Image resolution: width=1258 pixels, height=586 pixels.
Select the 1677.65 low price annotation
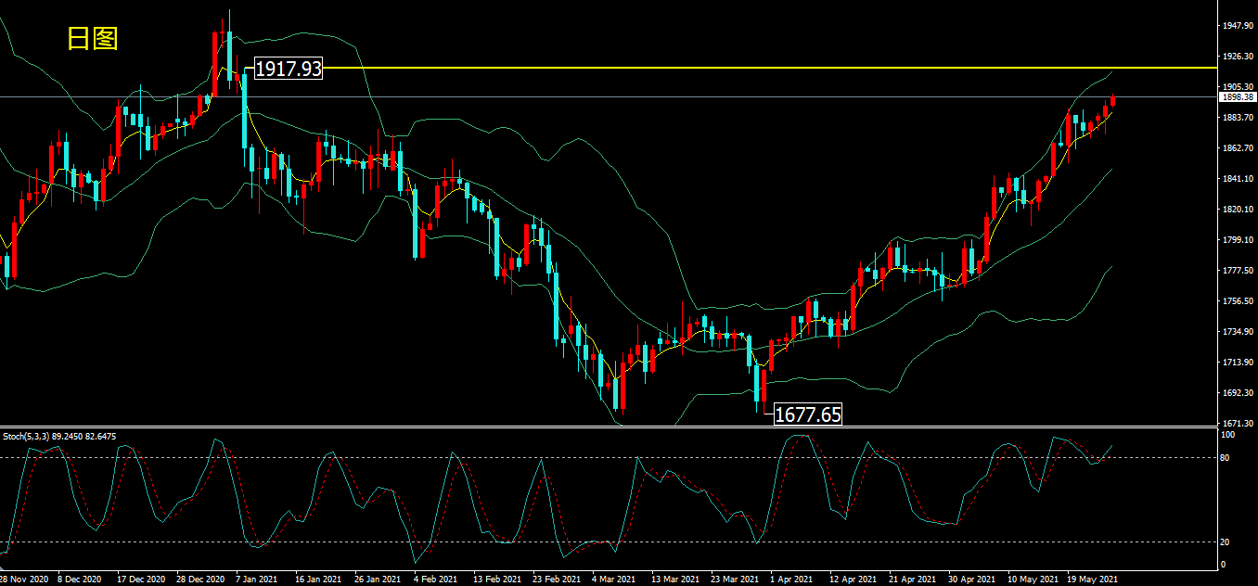[808, 414]
